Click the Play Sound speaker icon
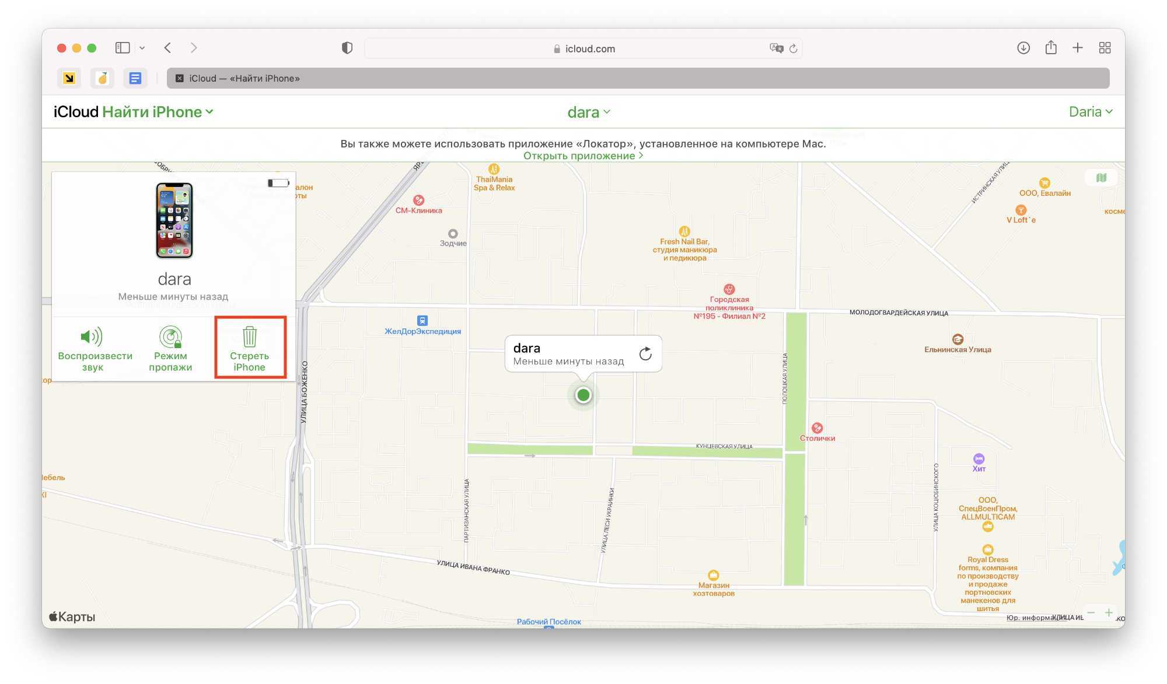Viewport: 1167px width, 684px height. (92, 336)
